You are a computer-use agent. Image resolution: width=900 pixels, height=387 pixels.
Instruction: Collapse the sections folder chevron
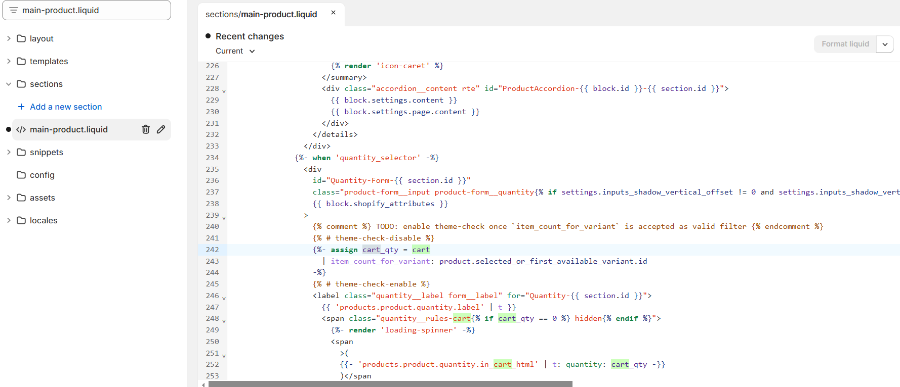click(x=9, y=84)
